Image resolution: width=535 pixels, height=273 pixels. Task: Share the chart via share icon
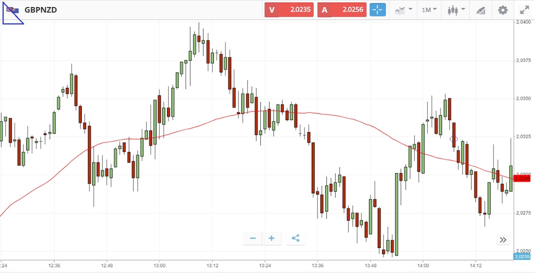point(296,238)
